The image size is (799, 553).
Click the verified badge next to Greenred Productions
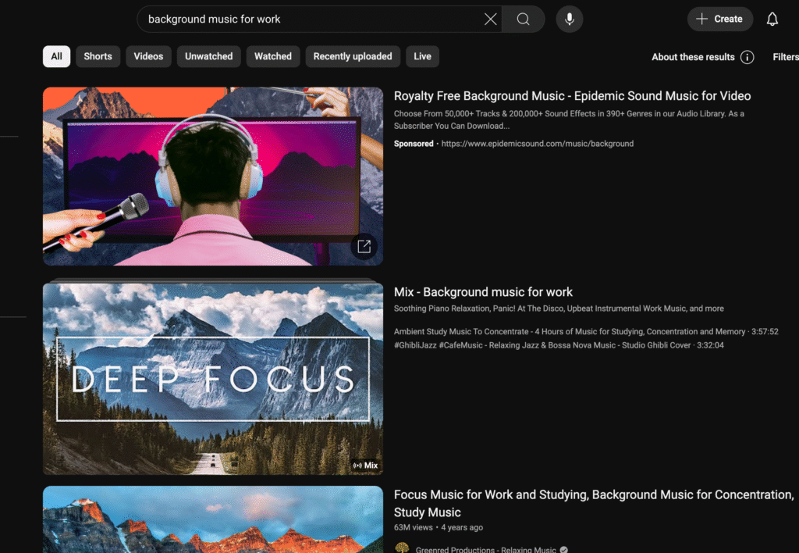click(563, 549)
